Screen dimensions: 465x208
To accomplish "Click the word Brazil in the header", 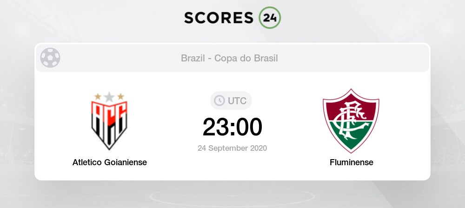I will pos(193,58).
